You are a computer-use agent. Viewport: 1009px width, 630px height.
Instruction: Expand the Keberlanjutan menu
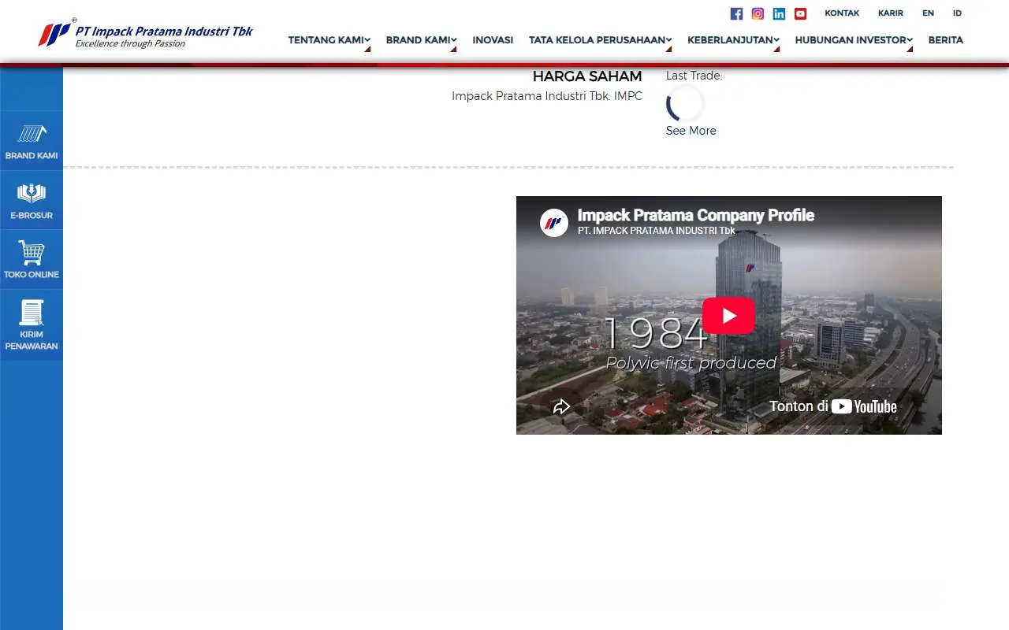click(733, 40)
